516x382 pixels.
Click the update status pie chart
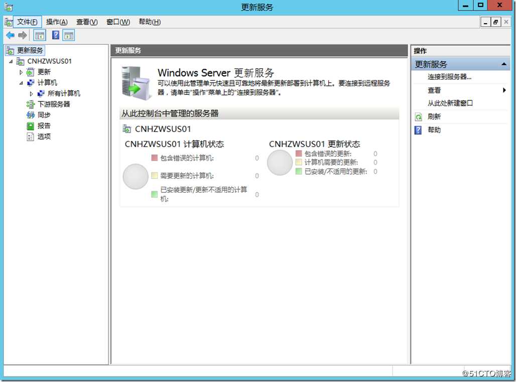point(280,163)
